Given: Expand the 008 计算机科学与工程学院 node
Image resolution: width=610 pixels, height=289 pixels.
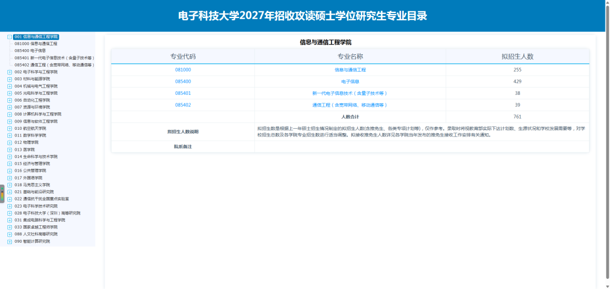Looking at the screenshot, I should point(10,115).
